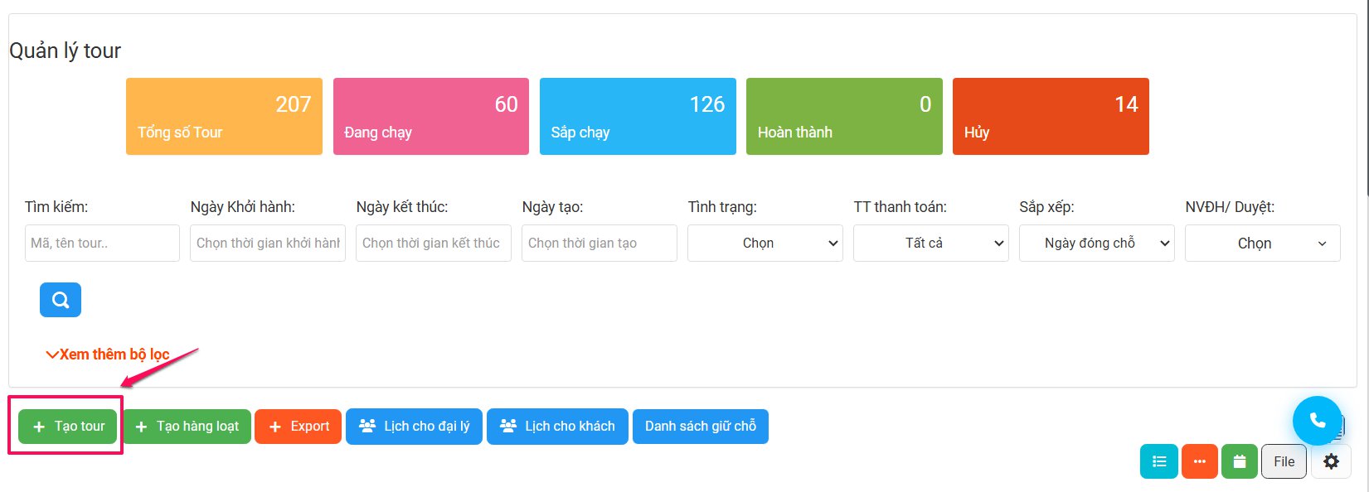The width and height of the screenshot is (1369, 492).
Task: Click the Tạo tour button
Action: 68,427
